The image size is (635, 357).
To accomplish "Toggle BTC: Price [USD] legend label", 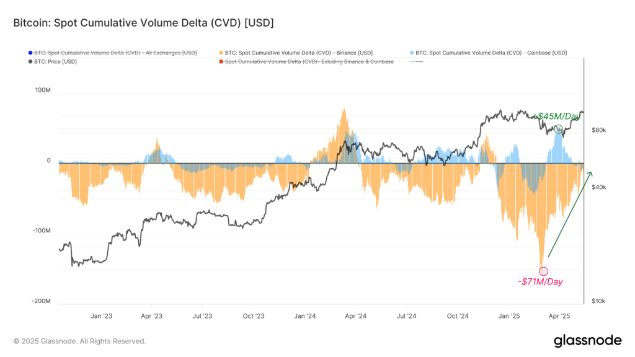I will [55, 62].
